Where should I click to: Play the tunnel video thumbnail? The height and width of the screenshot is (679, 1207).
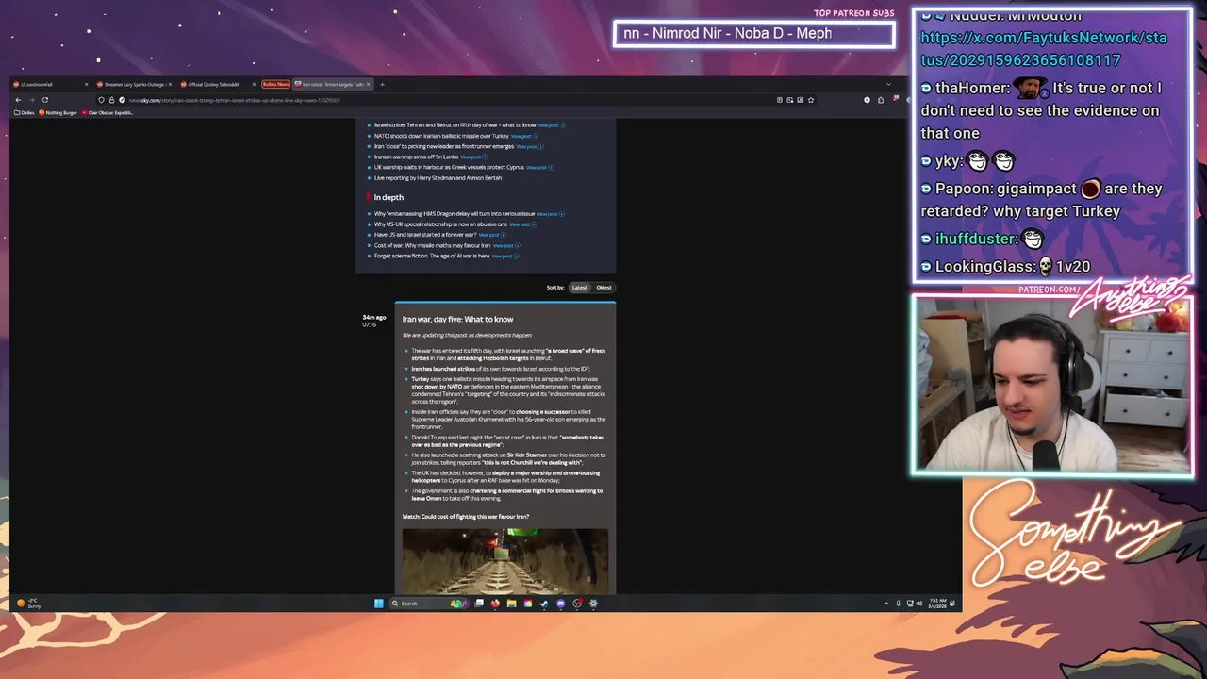point(504,560)
